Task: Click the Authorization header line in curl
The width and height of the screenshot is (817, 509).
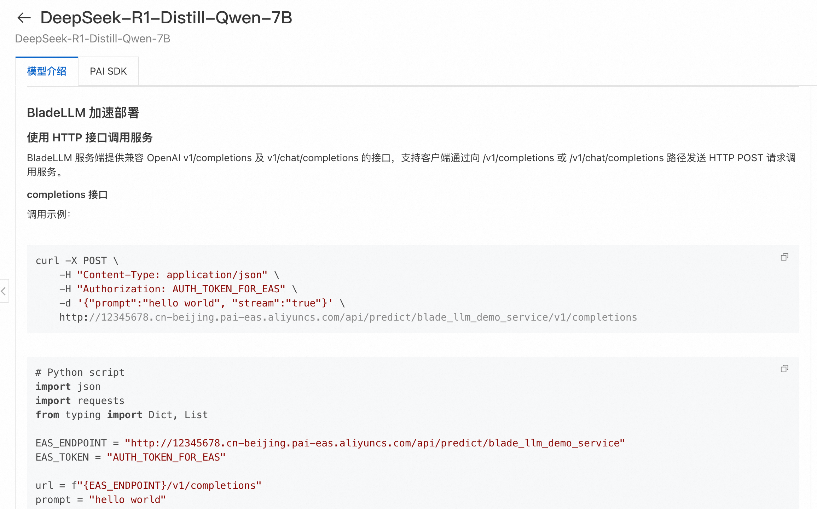Action: click(x=178, y=289)
